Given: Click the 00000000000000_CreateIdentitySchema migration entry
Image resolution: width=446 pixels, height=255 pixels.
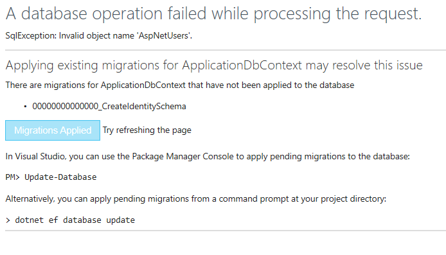Looking at the screenshot, I should coord(109,107).
